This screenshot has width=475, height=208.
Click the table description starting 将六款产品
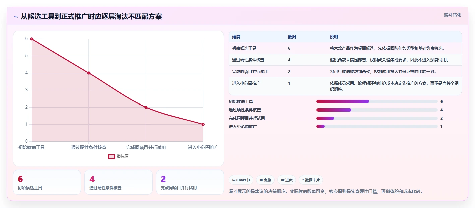[387, 48]
